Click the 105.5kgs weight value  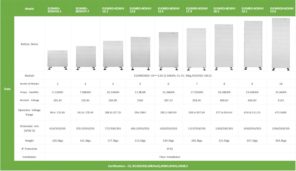point(57,140)
